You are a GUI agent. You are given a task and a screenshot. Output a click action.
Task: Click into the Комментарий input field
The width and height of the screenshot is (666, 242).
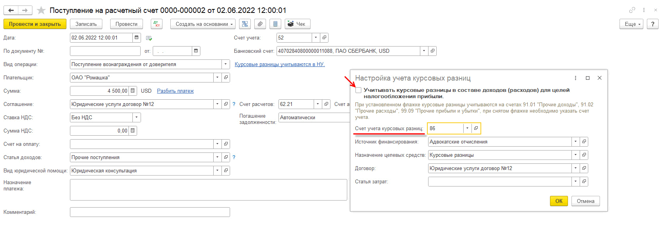[x=150, y=212]
